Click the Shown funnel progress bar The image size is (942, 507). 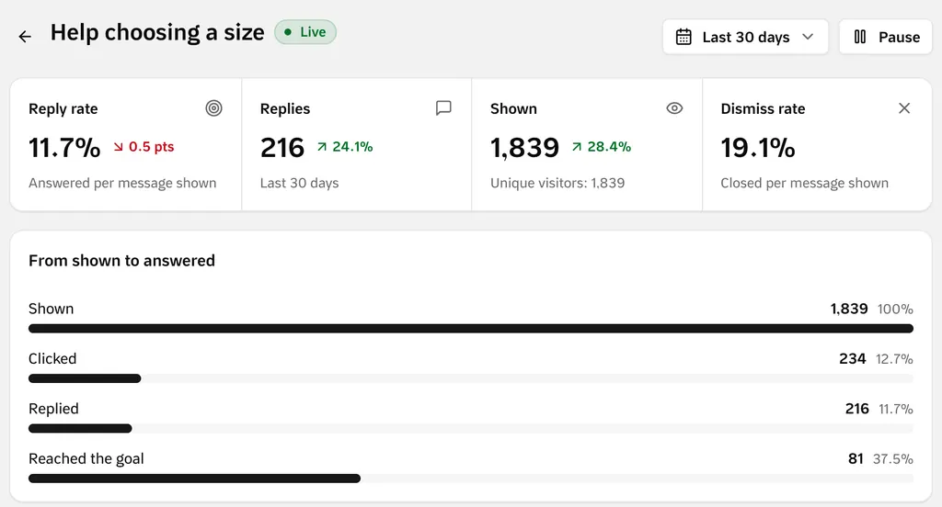471,328
